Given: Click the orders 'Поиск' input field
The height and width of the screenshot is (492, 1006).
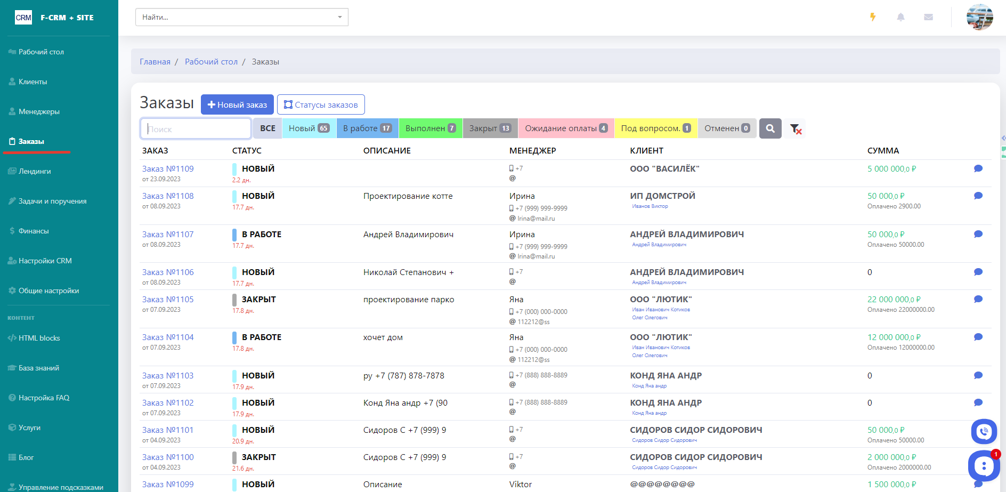Looking at the screenshot, I should [x=196, y=129].
